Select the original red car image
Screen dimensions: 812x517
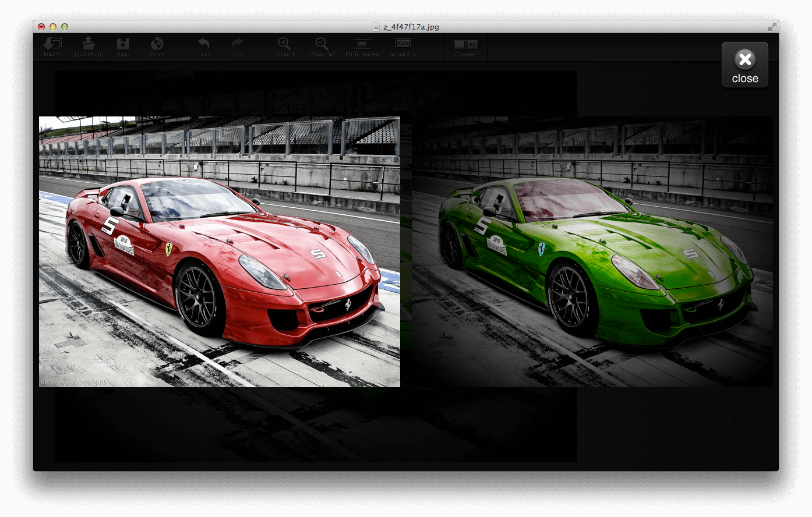pyautogui.click(x=220, y=252)
